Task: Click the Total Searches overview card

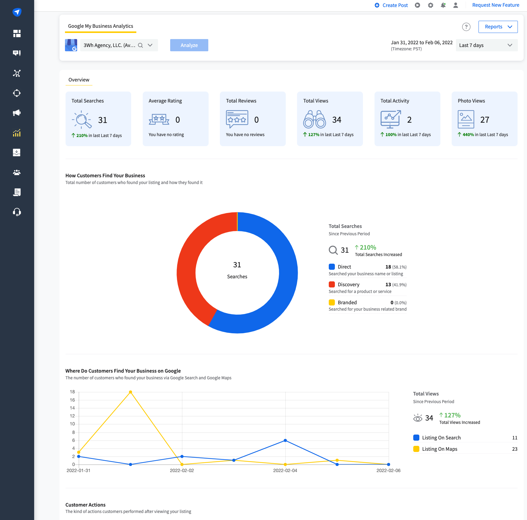Action: tap(98, 119)
